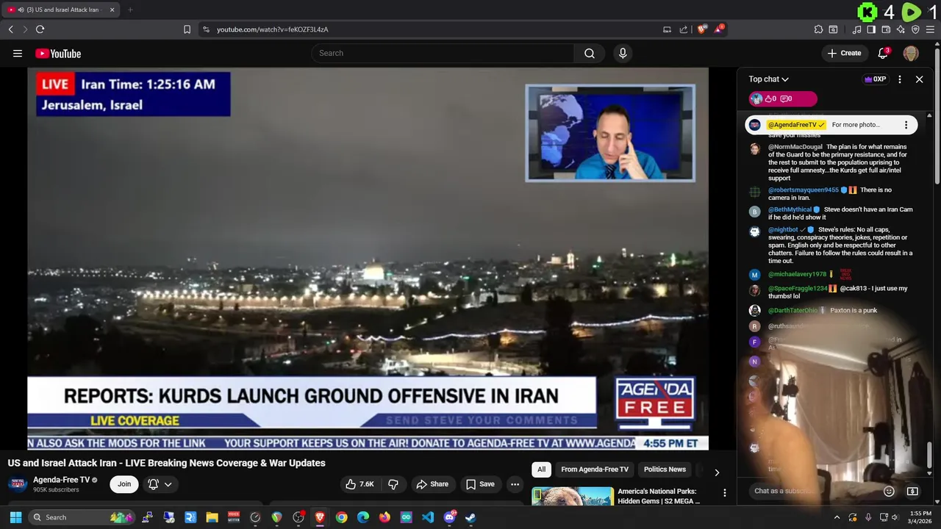Open a new browser tab
The width and height of the screenshot is (941, 529).
130,10
